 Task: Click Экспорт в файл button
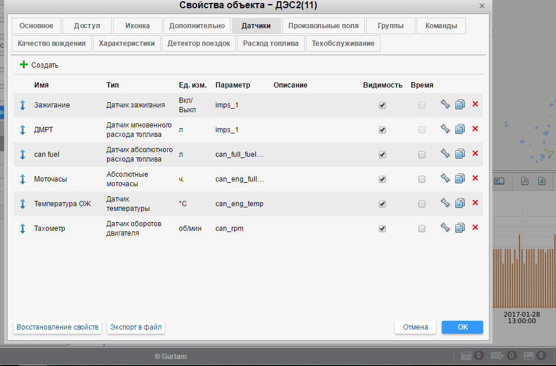[x=136, y=327]
